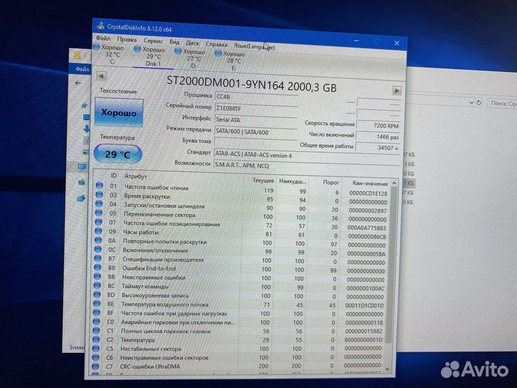Open the Язык(Language) menu
This screenshot has width=517, height=388.
coord(254,46)
